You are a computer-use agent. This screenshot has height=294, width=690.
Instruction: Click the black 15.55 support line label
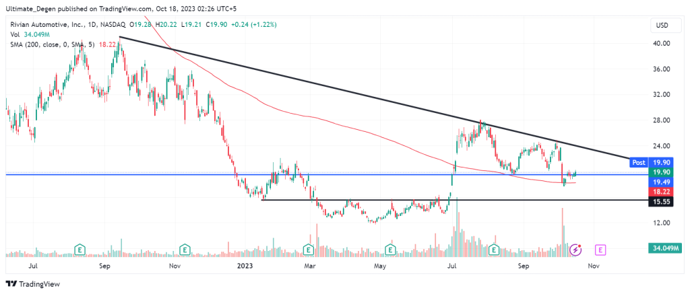[662, 201]
